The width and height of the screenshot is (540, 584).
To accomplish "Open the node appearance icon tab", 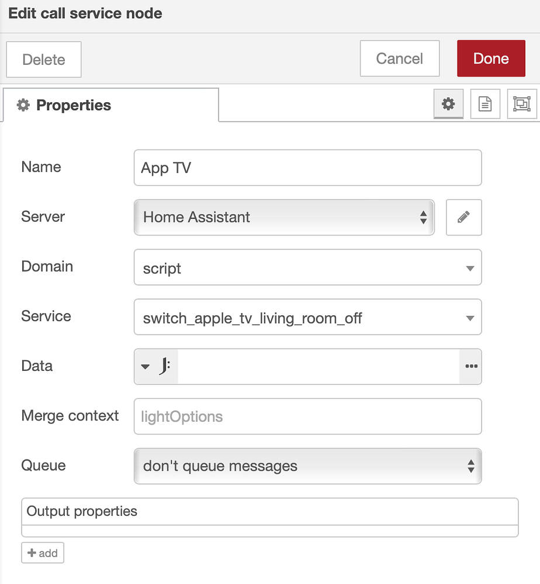I will 522,103.
